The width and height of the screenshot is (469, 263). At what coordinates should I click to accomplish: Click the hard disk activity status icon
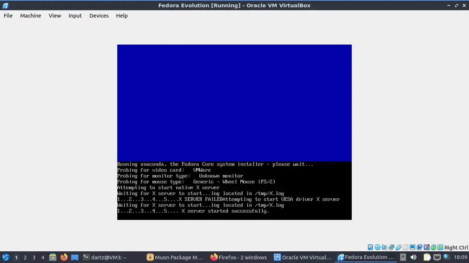(370, 247)
